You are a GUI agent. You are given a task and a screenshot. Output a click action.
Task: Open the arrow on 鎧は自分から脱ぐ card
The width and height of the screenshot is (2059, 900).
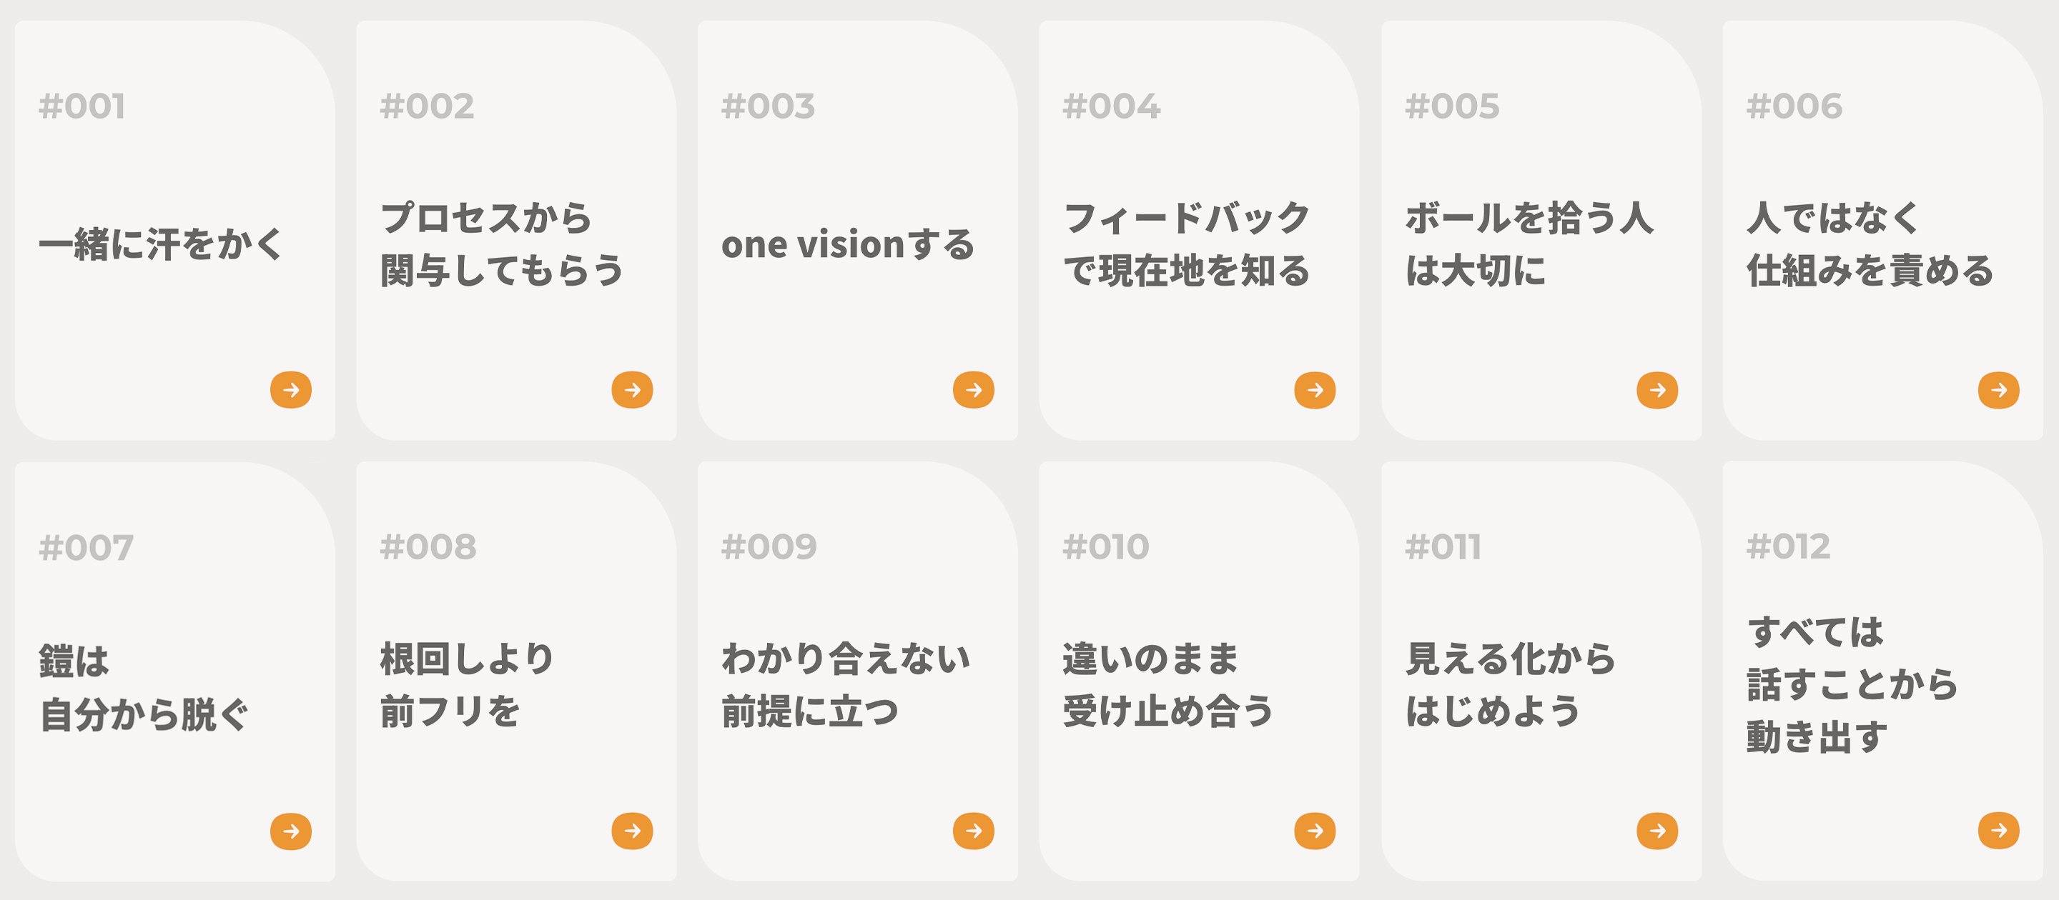[290, 831]
